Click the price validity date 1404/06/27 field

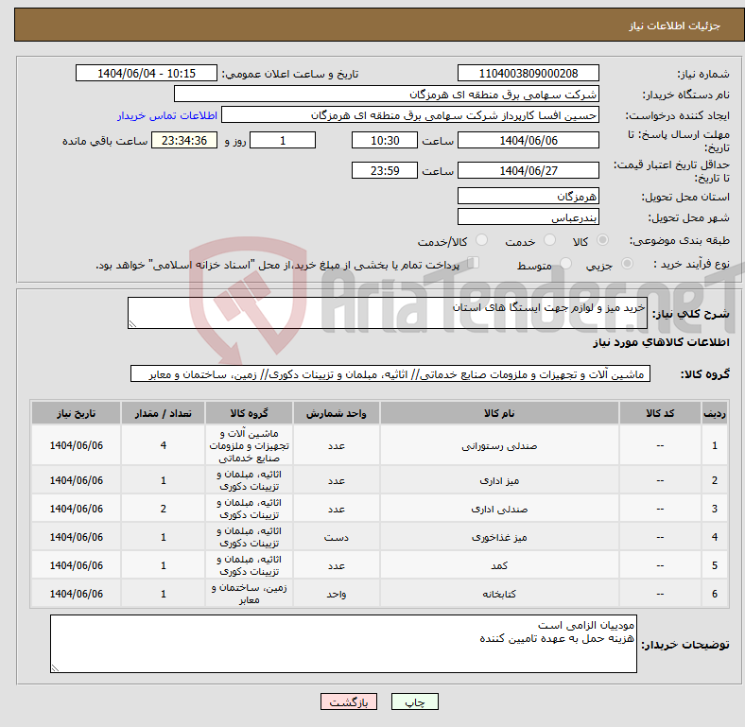pos(528,170)
